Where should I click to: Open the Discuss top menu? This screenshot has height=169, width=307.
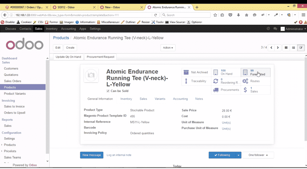(11, 29)
